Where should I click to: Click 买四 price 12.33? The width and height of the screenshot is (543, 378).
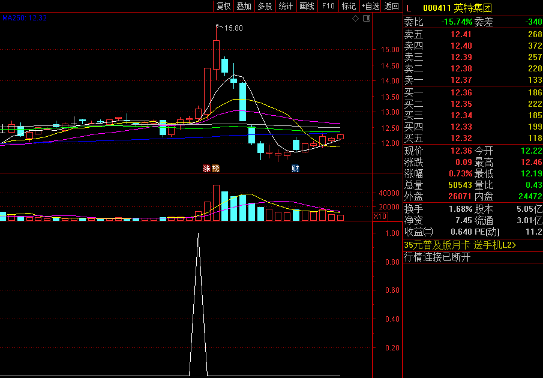(461, 127)
